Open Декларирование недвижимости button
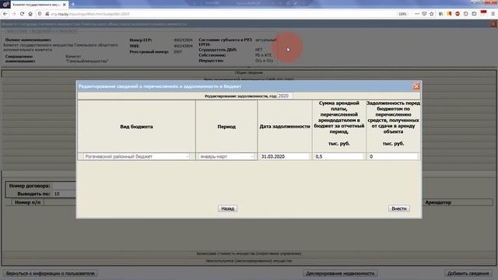Viewport: 498px width, 280px height. tap(340, 273)
